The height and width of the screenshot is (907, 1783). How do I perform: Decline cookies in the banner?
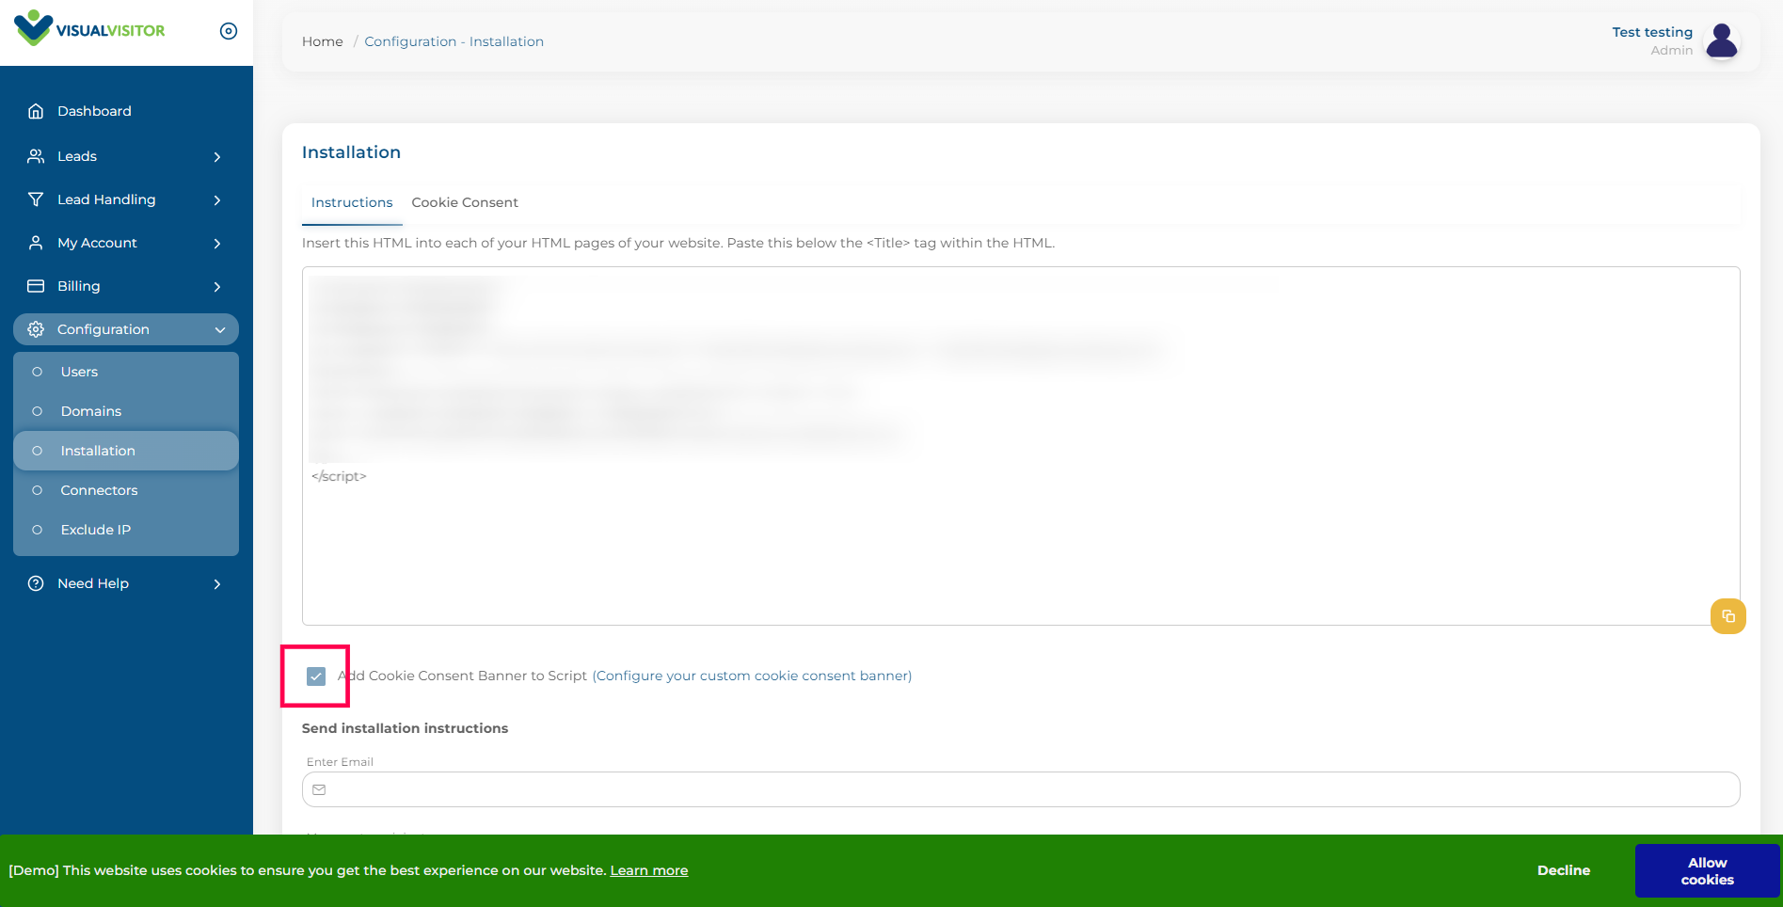[1564, 870]
